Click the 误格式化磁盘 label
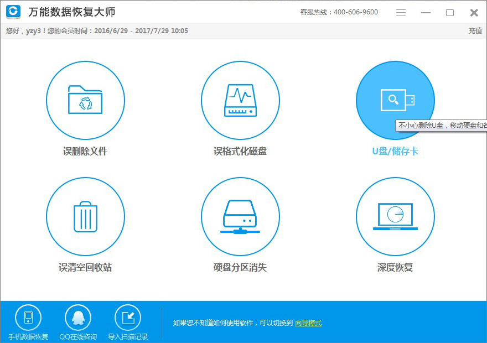Screen dimensions: 487x343 pyautogui.click(x=240, y=151)
